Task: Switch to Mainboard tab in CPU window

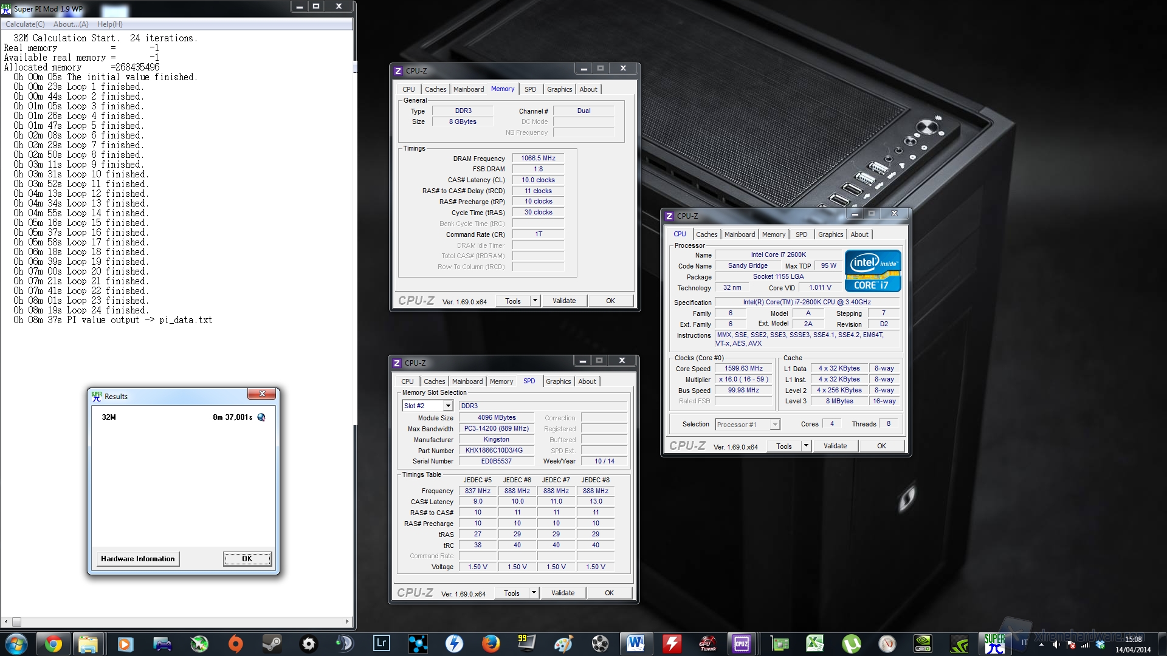Action: click(739, 234)
